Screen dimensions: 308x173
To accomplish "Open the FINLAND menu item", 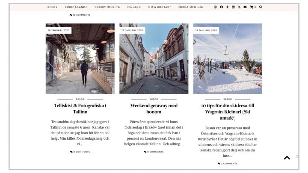I will coord(134,7).
